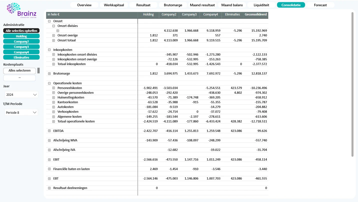Open the Forecast tab
358x202 pixels.
click(320, 5)
